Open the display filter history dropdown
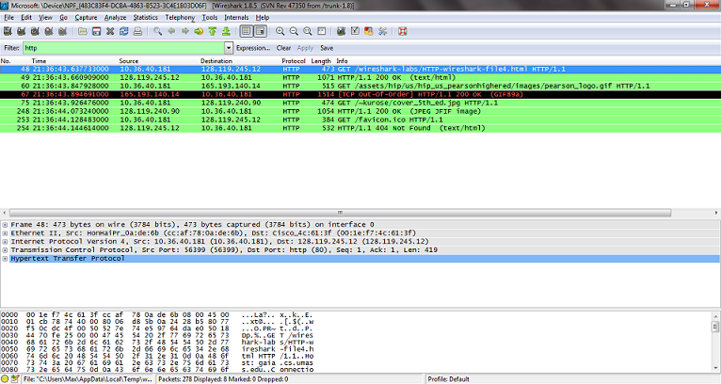 coord(229,47)
